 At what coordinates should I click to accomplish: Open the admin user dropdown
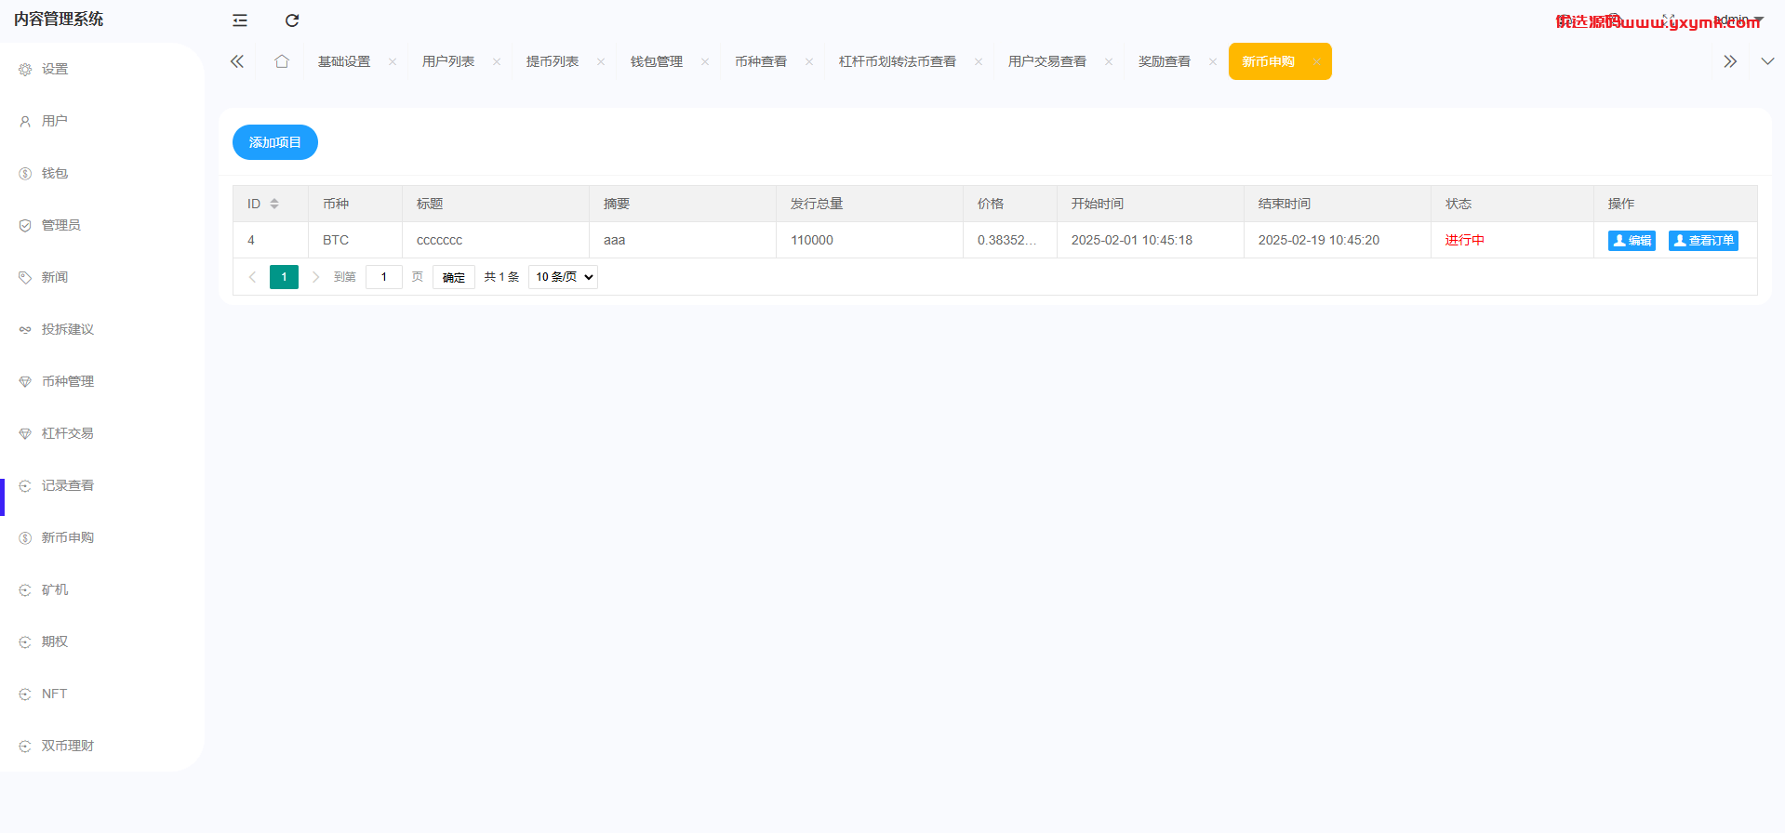point(1738,20)
